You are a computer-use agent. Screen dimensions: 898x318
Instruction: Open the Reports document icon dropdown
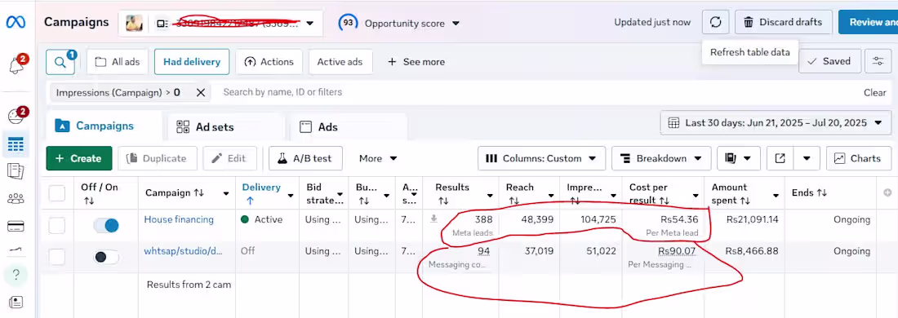[x=738, y=158]
